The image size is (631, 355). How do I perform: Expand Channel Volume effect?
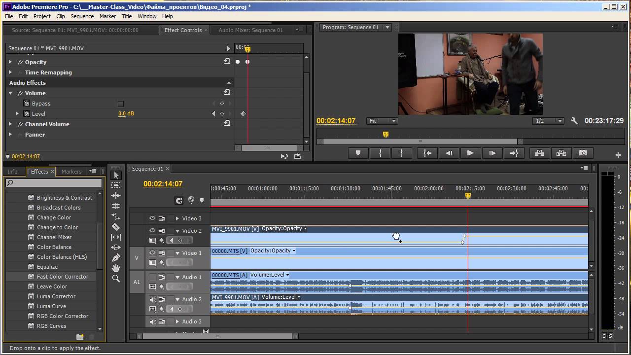[10, 124]
